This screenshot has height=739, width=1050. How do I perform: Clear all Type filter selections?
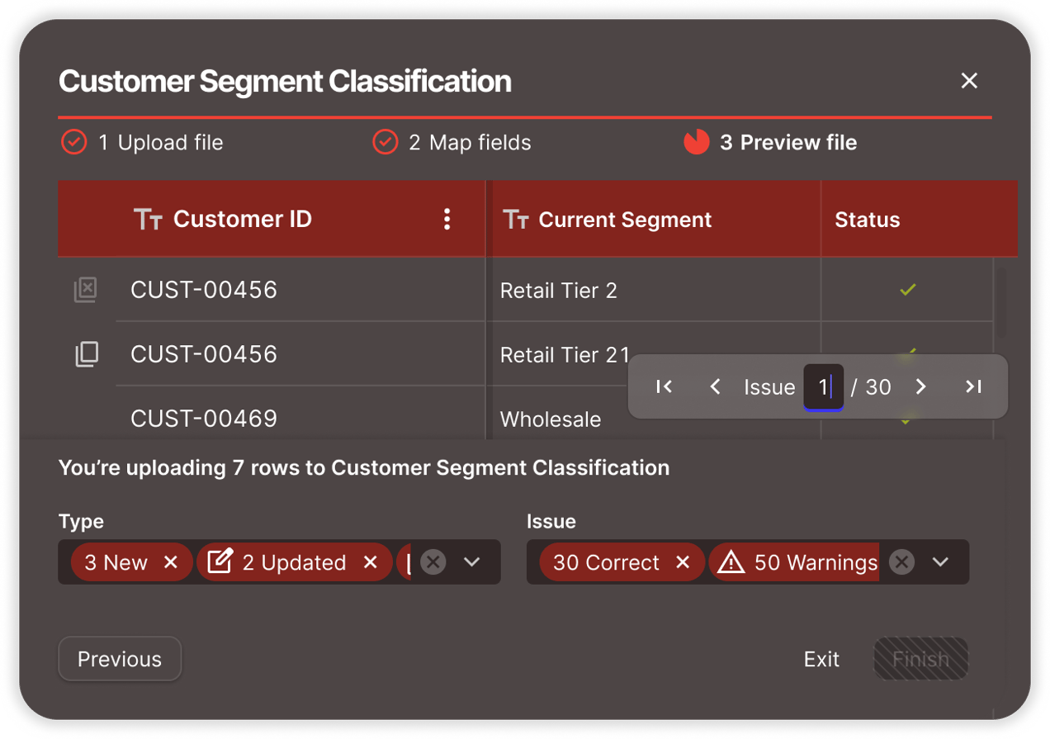coord(433,562)
